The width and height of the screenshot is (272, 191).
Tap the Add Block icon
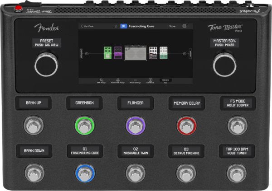pyautogui.click(x=150, y=80)
